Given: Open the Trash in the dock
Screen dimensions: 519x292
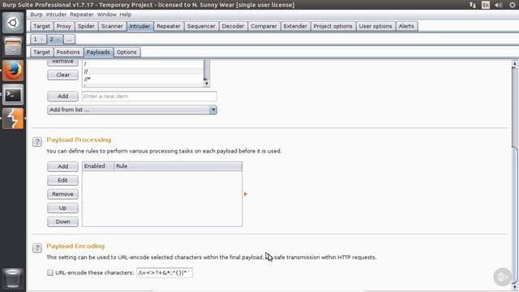Looking at the screenshot, I should (13, 279).
